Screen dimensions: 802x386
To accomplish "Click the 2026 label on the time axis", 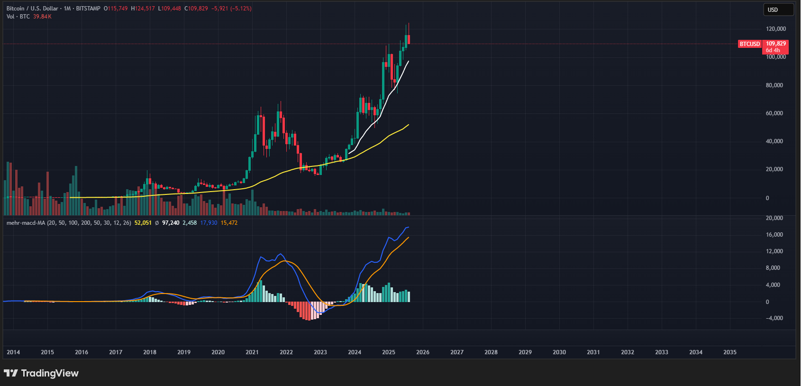I will (423, 352).
